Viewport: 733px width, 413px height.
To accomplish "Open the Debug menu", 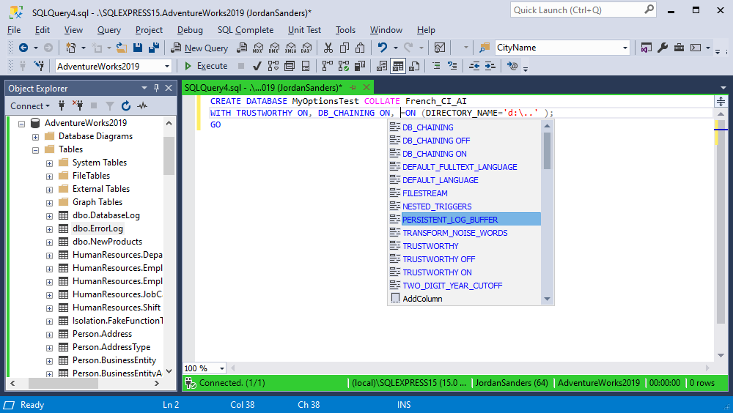I will tap(190, 30).
